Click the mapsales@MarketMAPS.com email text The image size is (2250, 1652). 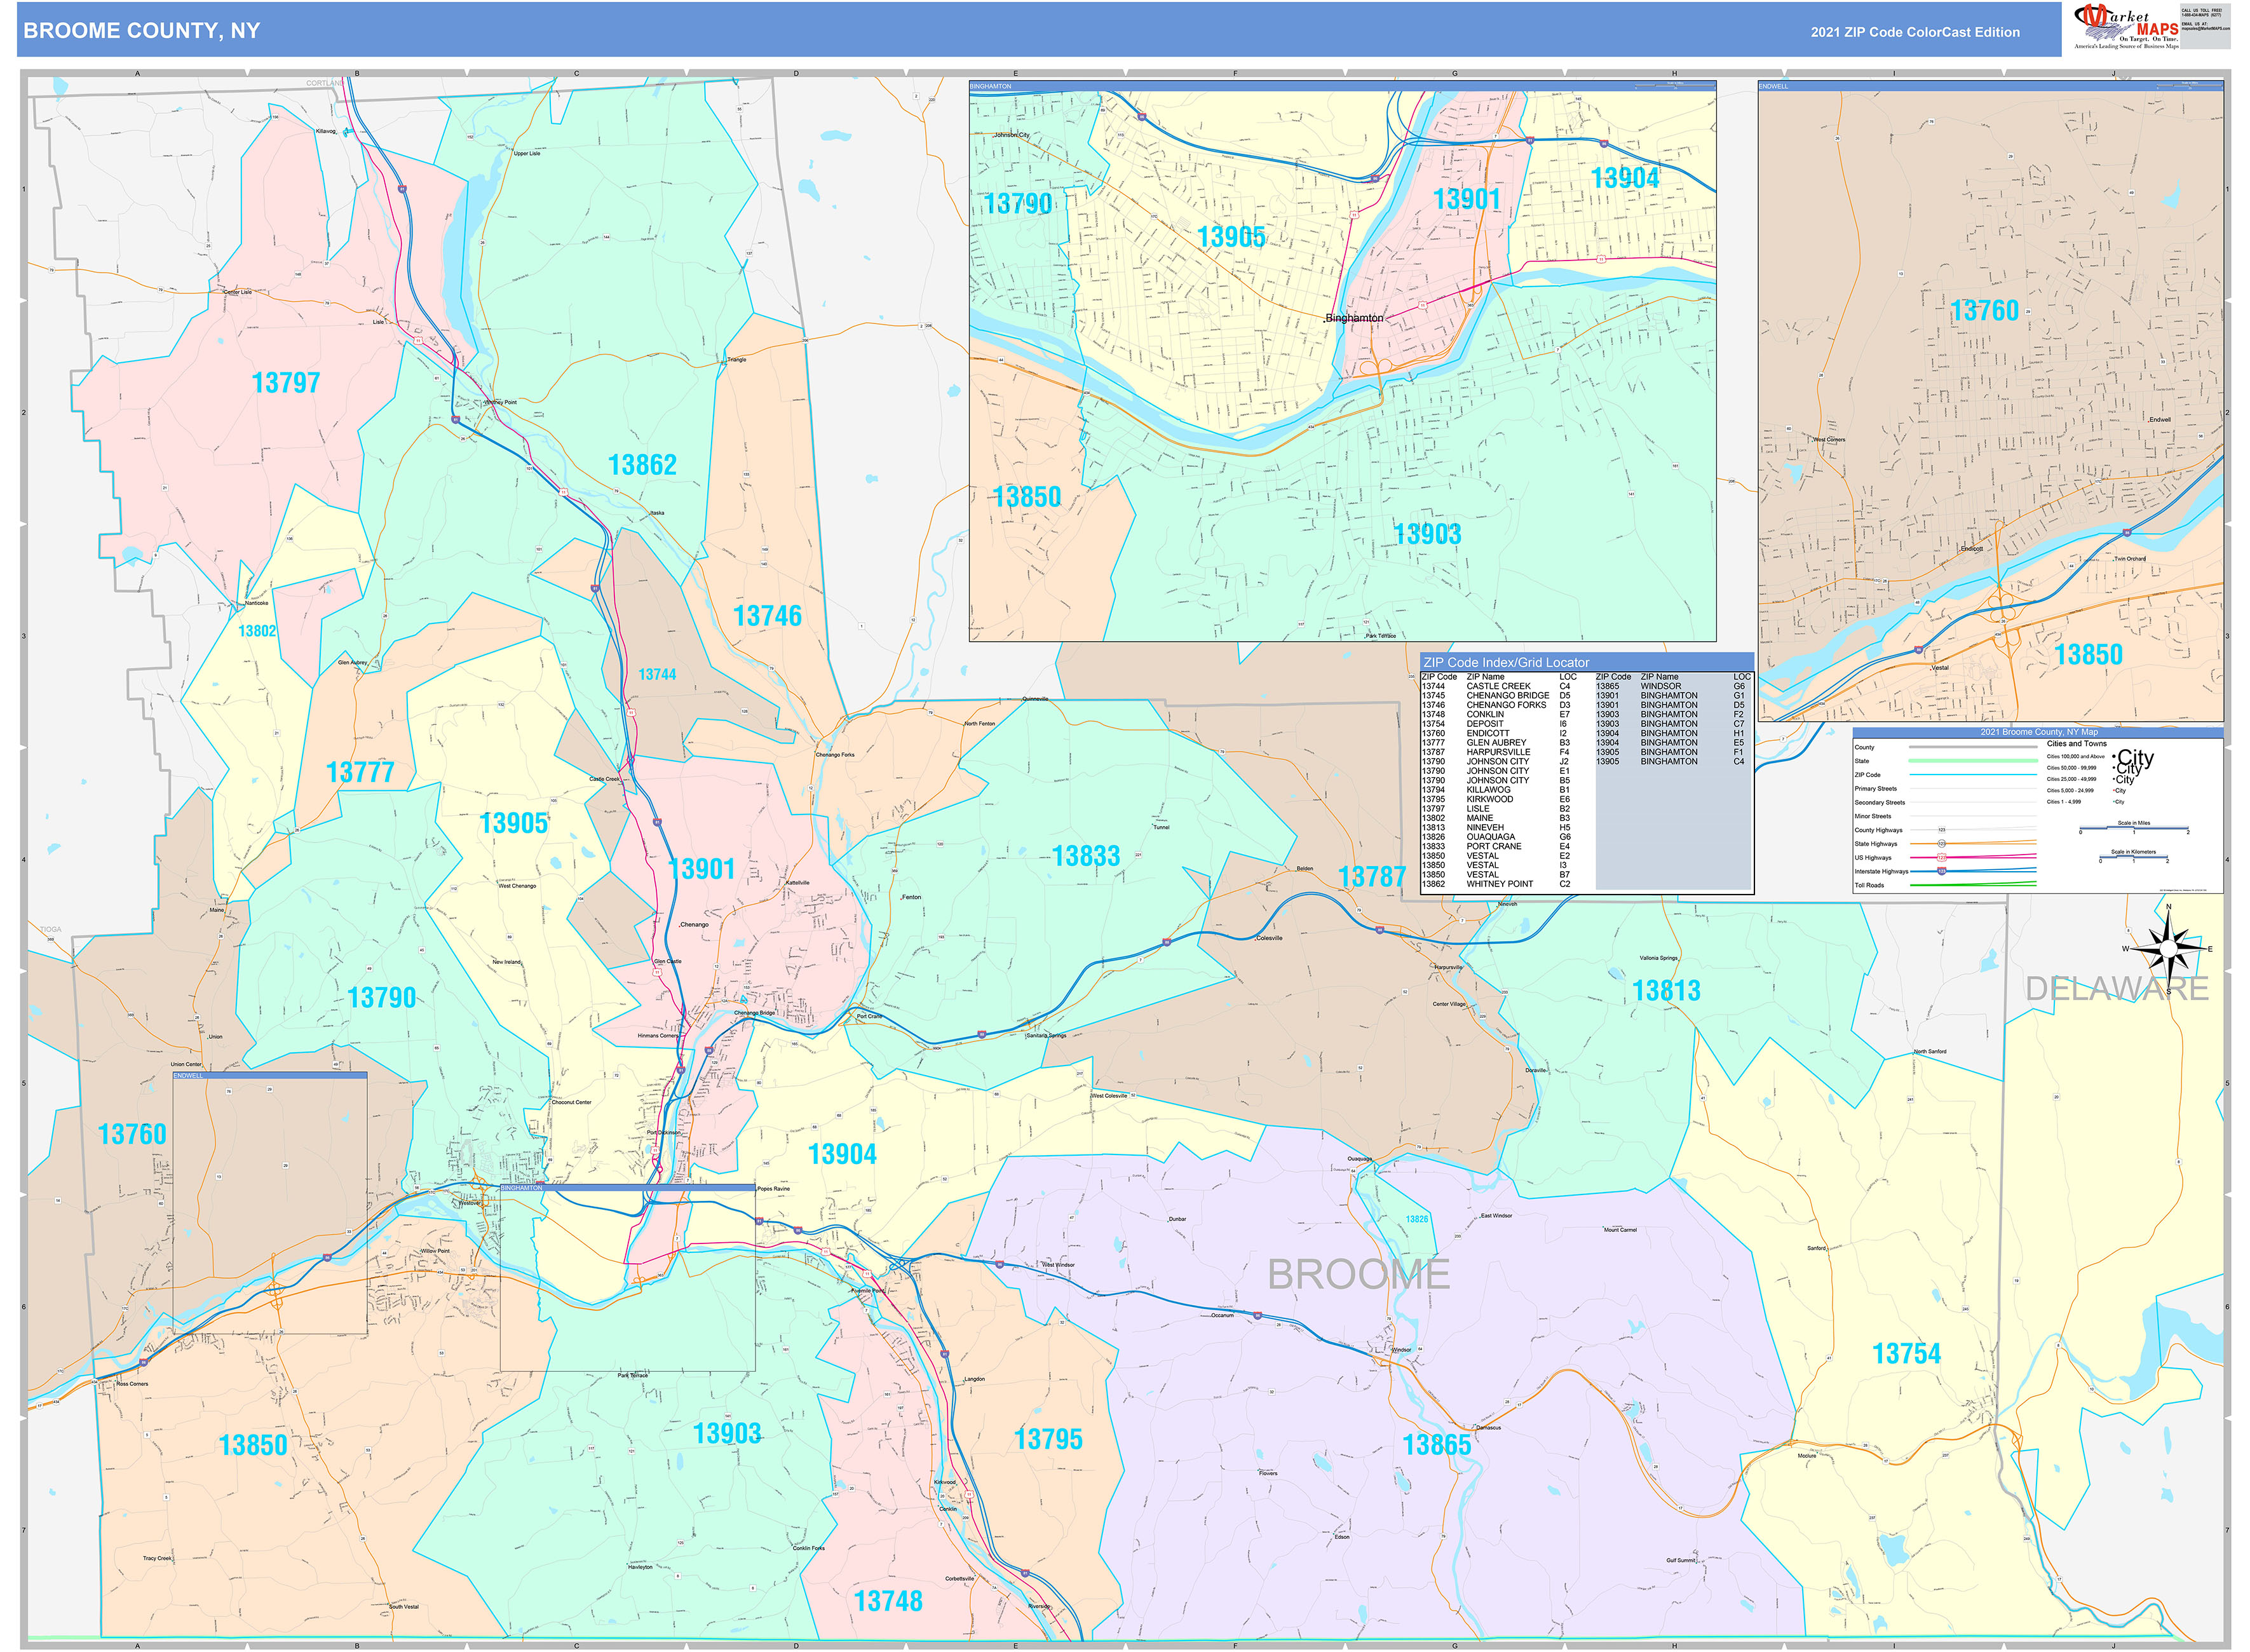pyautogui.click(x=2205, y=28)
